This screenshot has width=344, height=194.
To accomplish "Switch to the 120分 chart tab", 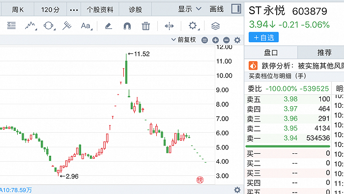I will coord(50,9).
